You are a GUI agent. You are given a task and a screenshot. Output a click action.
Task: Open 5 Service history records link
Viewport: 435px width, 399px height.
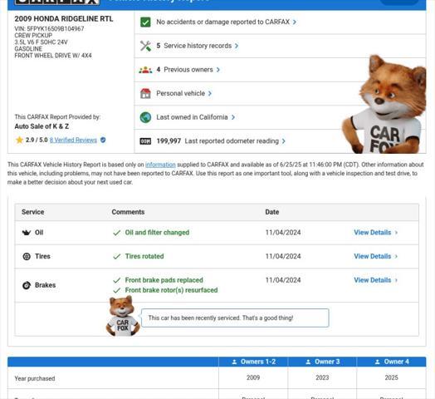point(193,46)
